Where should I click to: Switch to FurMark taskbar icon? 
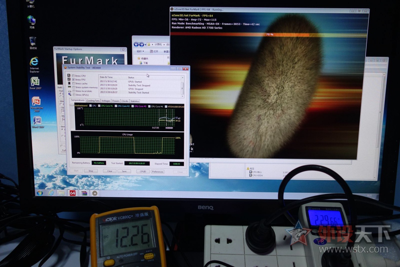(95, 193)
